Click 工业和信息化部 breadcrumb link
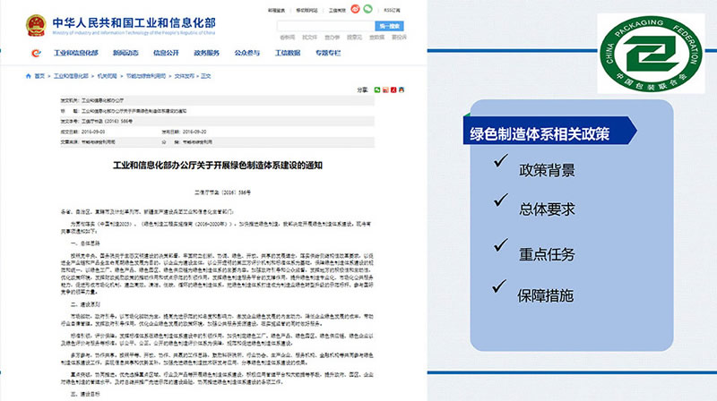The width and height of the screenshot is (717, 401). click(x=71, y=76)
